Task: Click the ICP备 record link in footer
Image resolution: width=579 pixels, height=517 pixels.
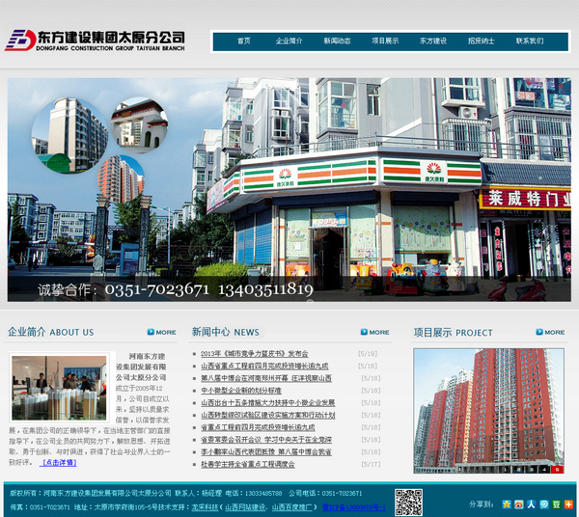Action: pos(354,506)
